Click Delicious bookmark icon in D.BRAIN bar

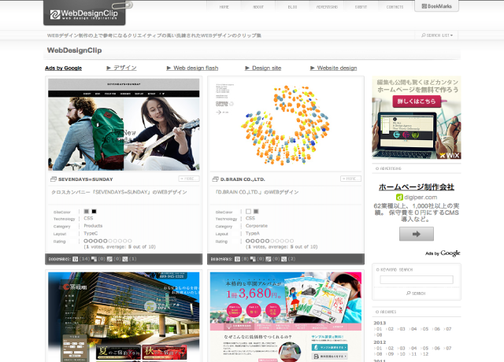pyautogui.click(x=253, y=259)
